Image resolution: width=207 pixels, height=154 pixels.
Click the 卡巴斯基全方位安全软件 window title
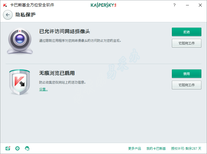pos(32,5)
